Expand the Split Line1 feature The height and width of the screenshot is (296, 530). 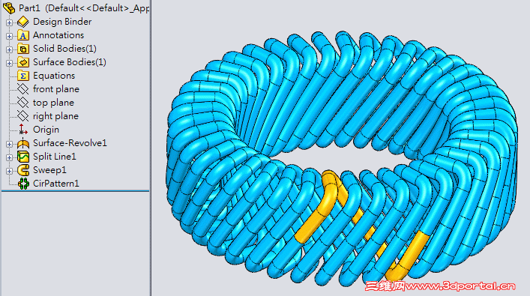coord(9,158)
